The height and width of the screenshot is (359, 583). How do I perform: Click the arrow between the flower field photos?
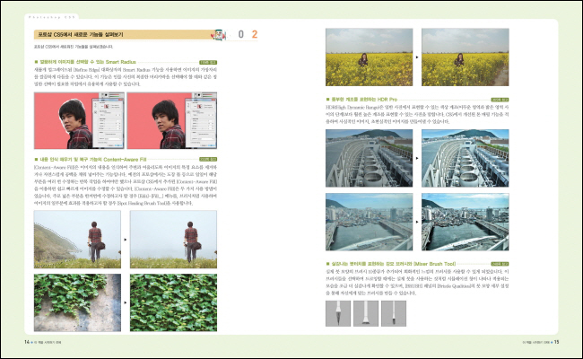pos(416,57)
